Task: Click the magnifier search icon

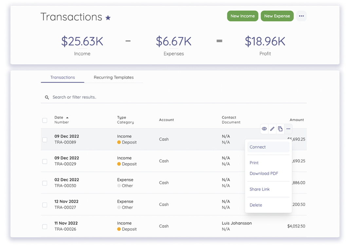Action: (x=47, y=97)
